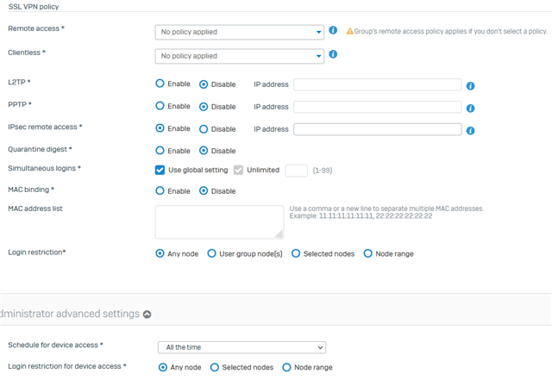Choose Node range for device access
Viewport: 552px width, 392px height.
click(287, 367)
